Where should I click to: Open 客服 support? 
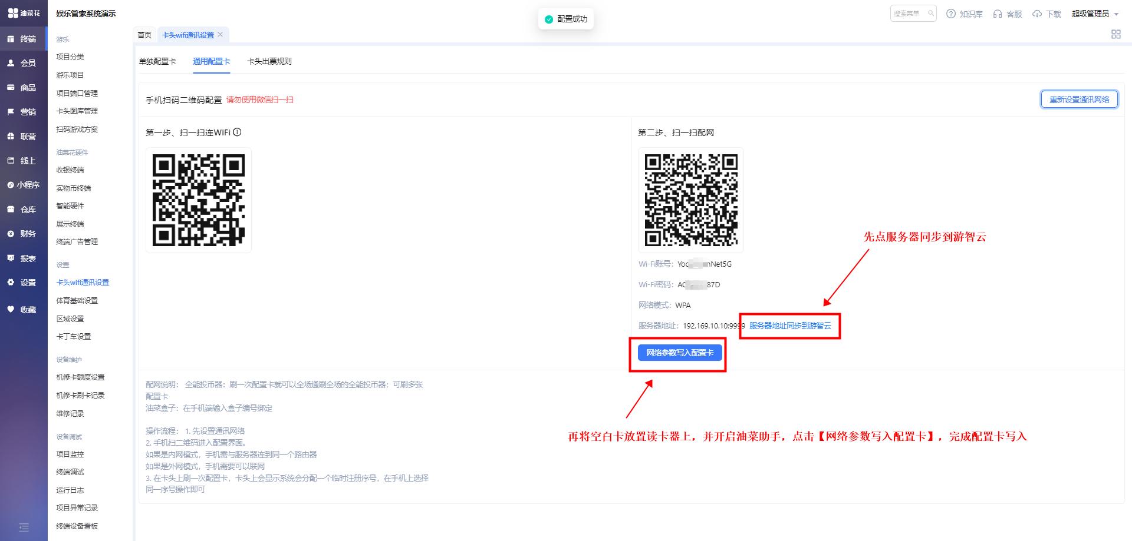(1008, 14)
